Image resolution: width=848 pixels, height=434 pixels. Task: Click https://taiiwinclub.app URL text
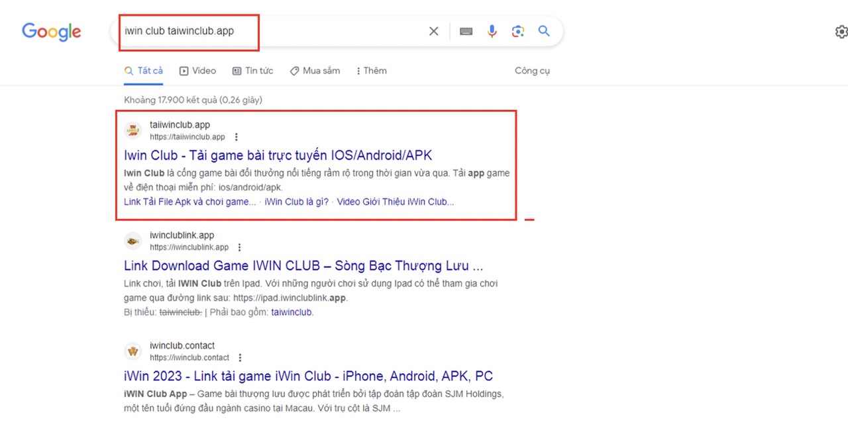click(187, 137)
